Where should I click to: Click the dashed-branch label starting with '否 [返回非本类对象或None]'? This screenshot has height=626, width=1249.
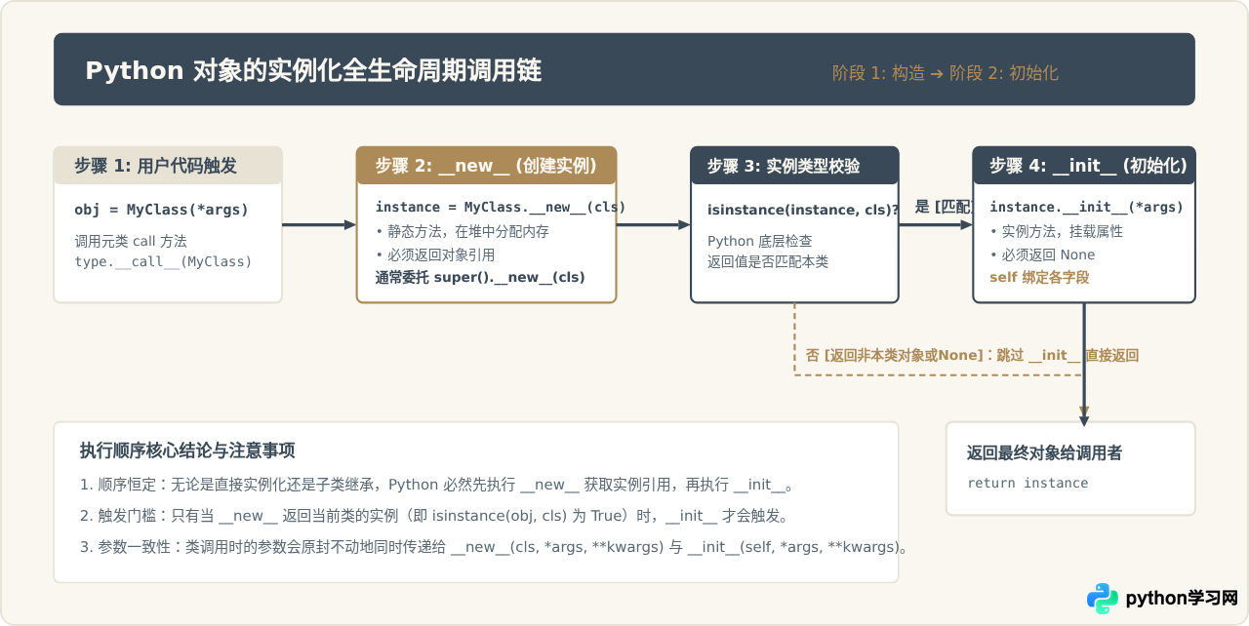pos(972,355)
